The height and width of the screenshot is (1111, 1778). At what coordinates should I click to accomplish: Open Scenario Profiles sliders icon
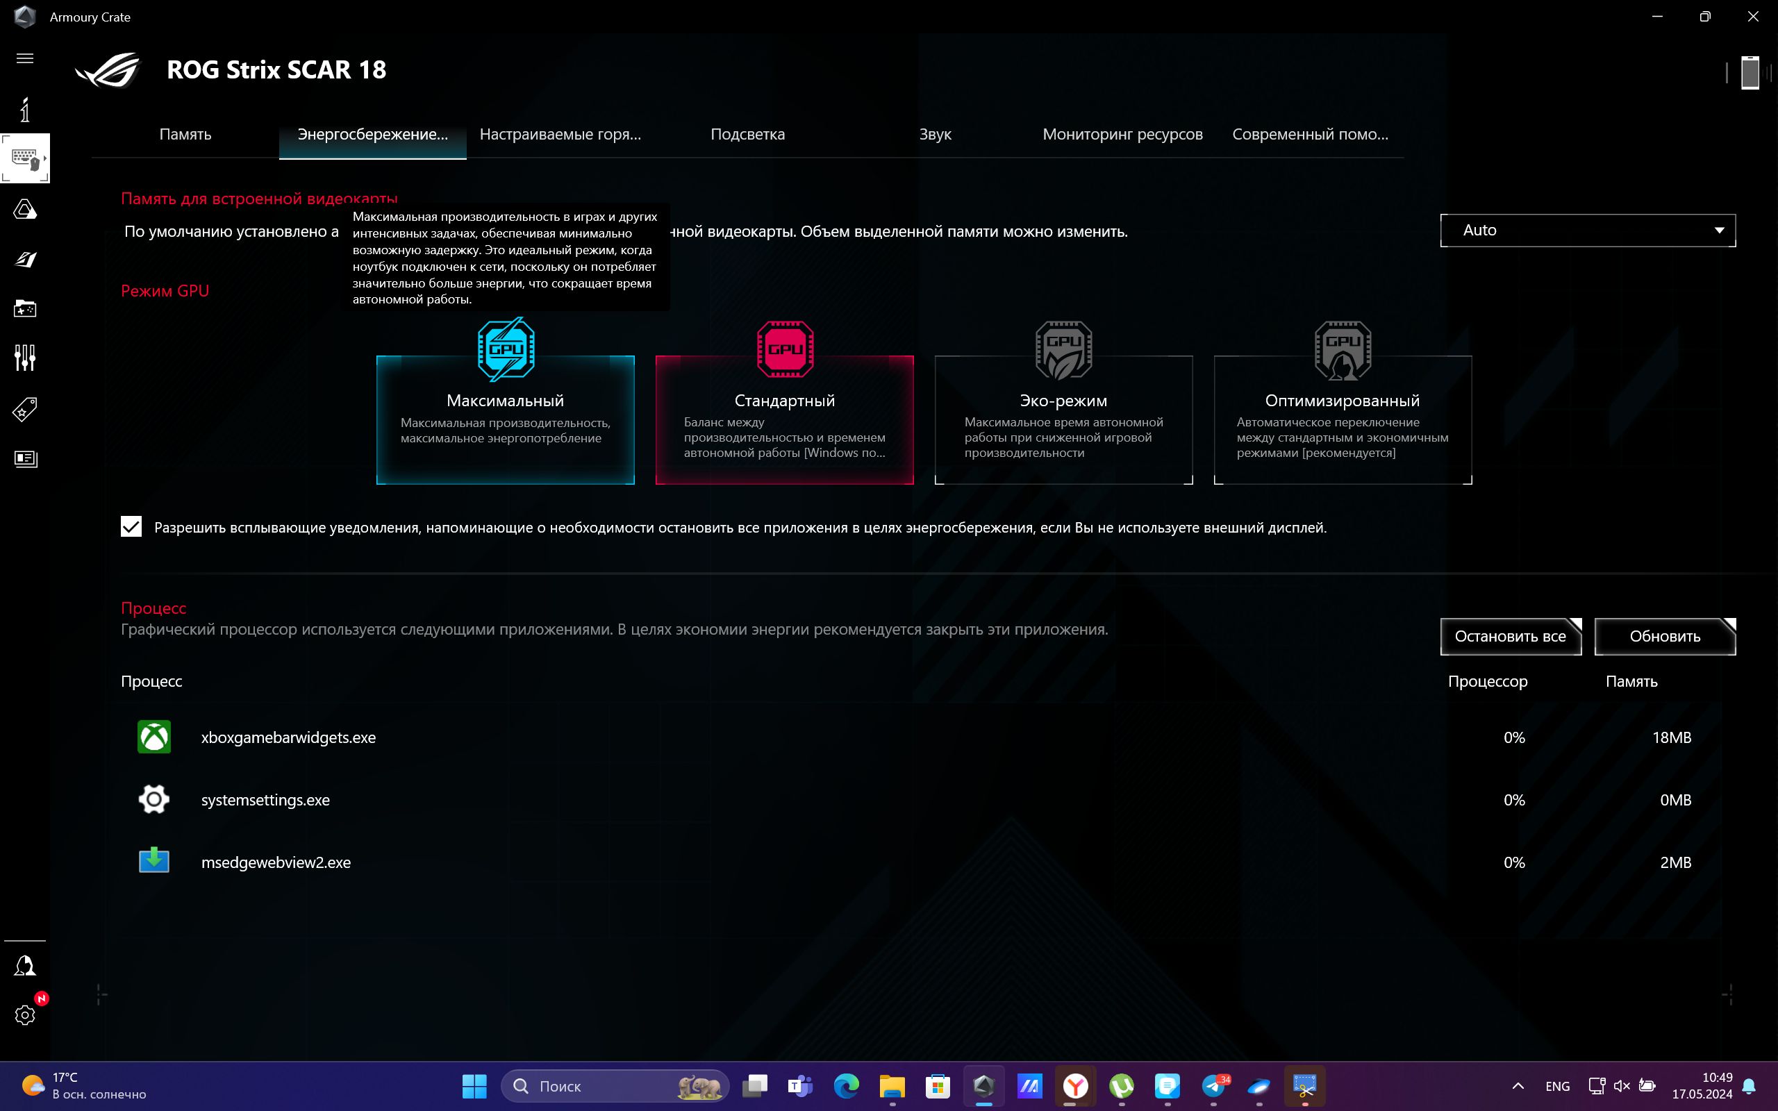click(x=25, y=358)
